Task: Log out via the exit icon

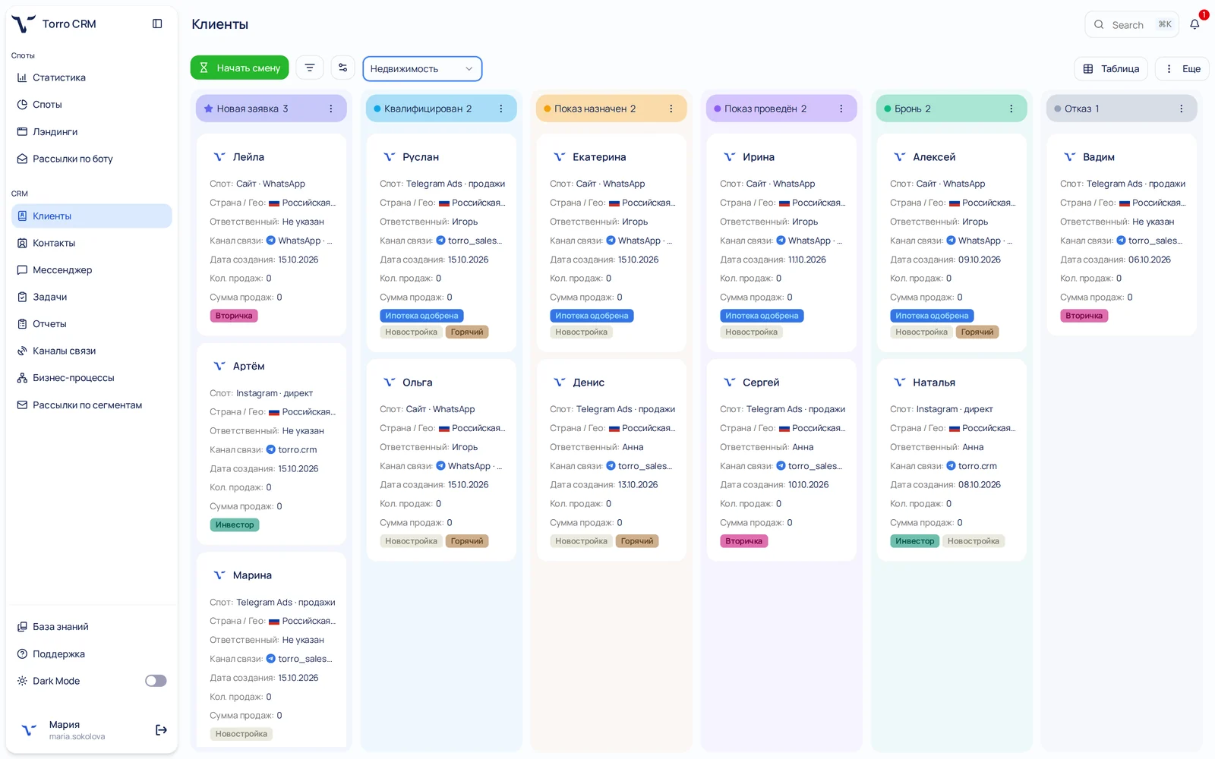Action: click(x=161, y=730)
